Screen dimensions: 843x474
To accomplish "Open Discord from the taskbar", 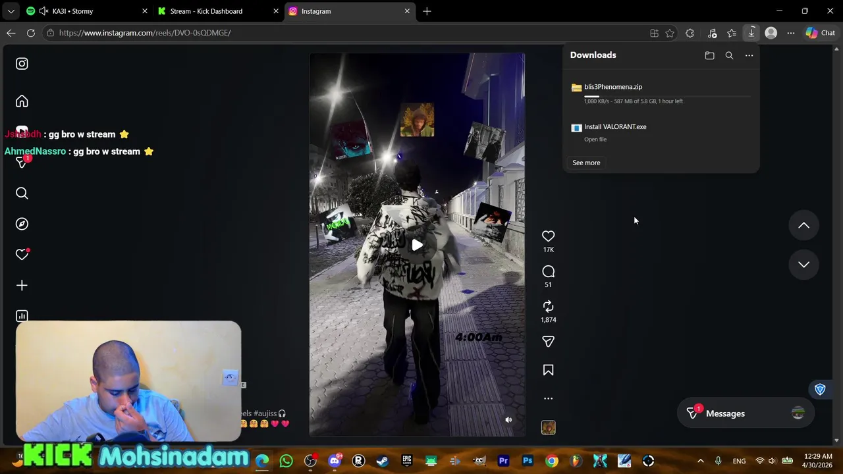I will coord(335,461).
